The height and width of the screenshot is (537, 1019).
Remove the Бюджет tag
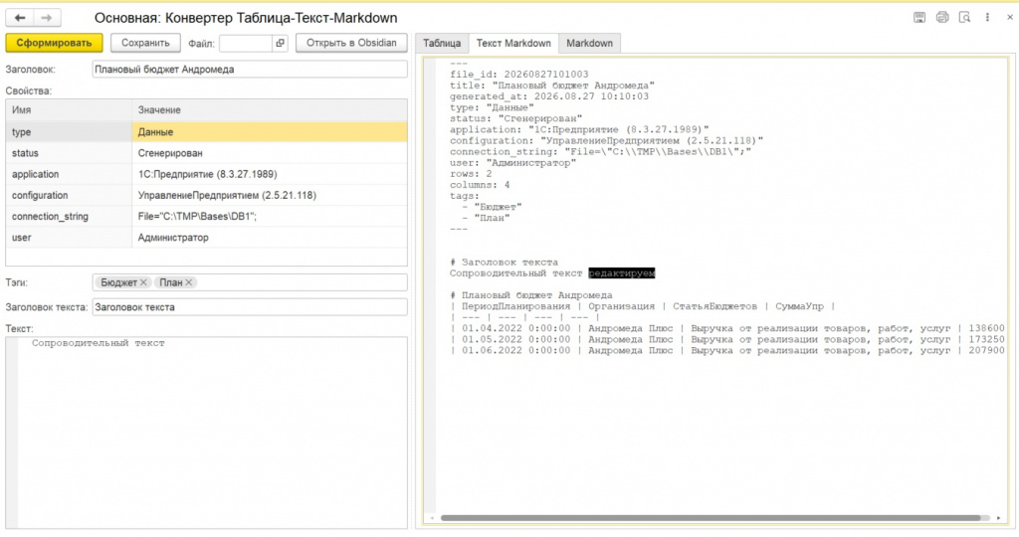click(x=143, y=282)
